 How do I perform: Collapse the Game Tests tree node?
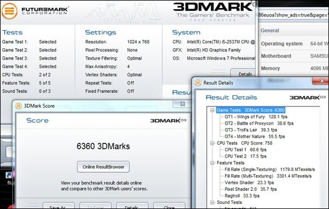(x=213, y=110)
